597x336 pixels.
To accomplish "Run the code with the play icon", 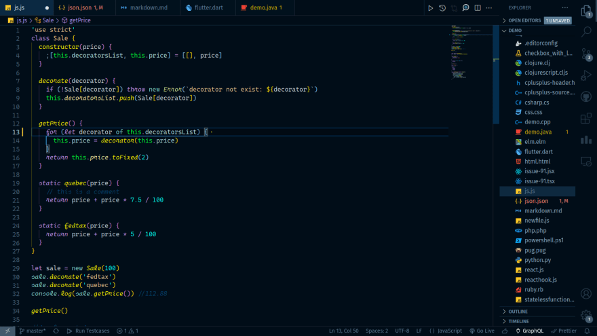I will point(430,7).
